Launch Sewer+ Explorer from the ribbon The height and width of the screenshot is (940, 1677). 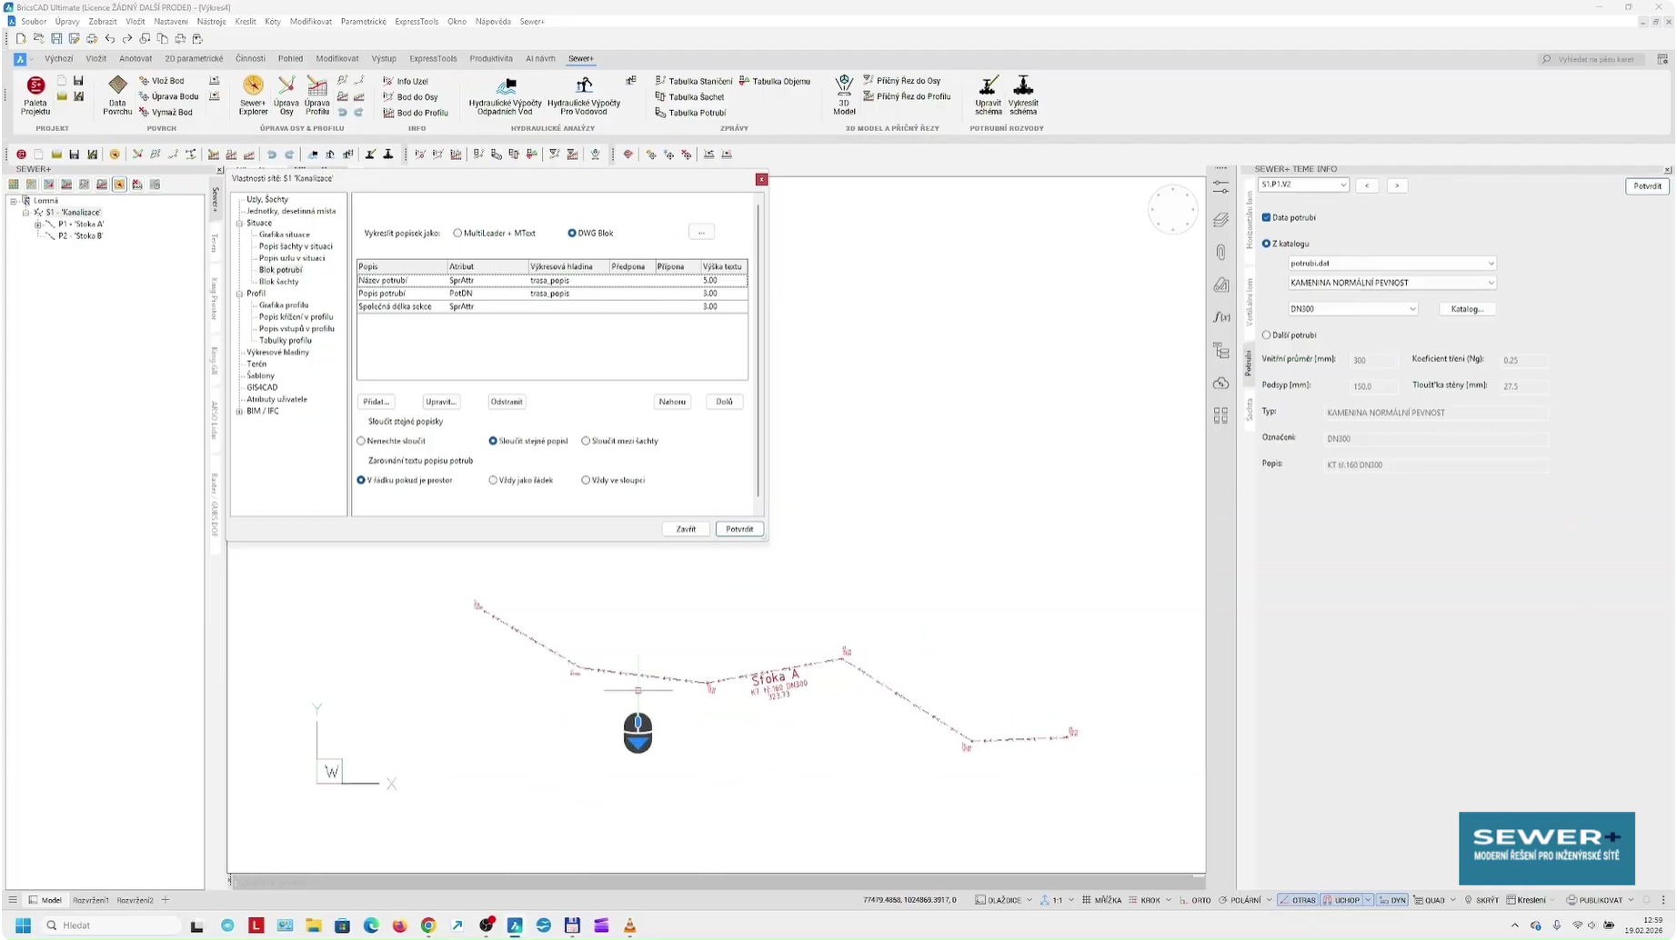coord(253,95)
